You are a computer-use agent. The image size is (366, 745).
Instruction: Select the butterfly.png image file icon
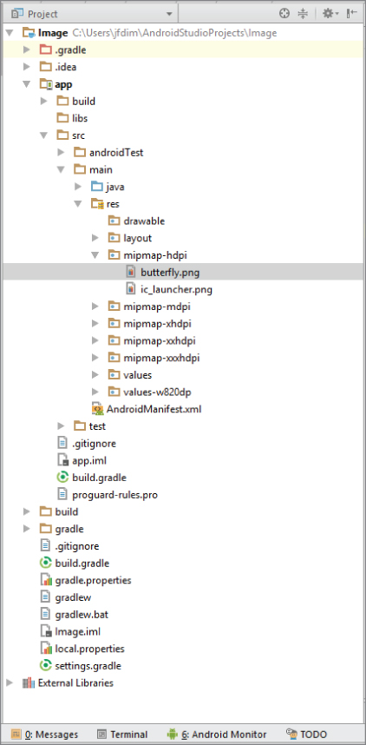click(x=131, y=273)
